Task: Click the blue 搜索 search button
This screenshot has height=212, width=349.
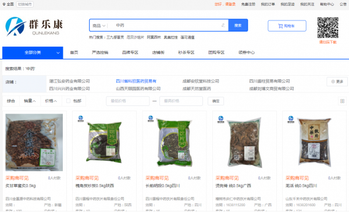Action: coord(238,26)
